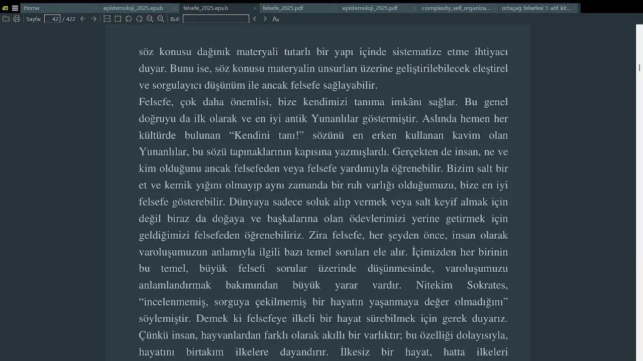
Task: Click the Zoom In magnifier
Action: tap(161, 19)
